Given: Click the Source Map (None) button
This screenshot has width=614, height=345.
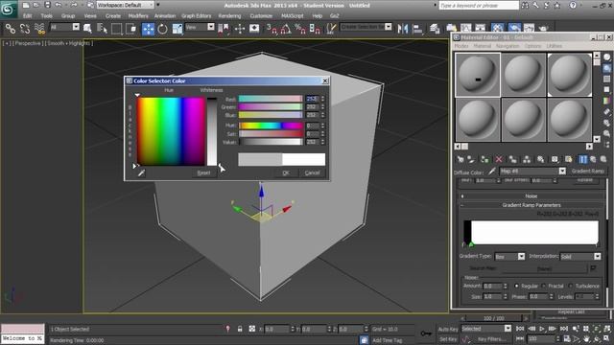Looking at the screenshot, I should pyautogui.click(x=545, y=268).
